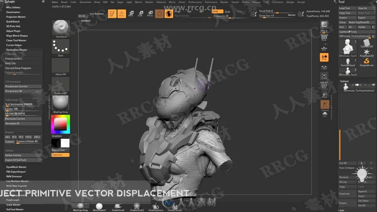
Task: Open the Preferences menu
Action: tap(195, 2)
